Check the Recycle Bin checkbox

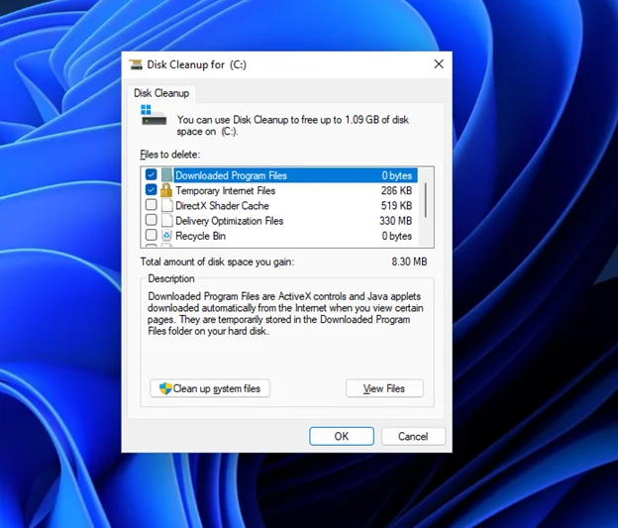151,235
